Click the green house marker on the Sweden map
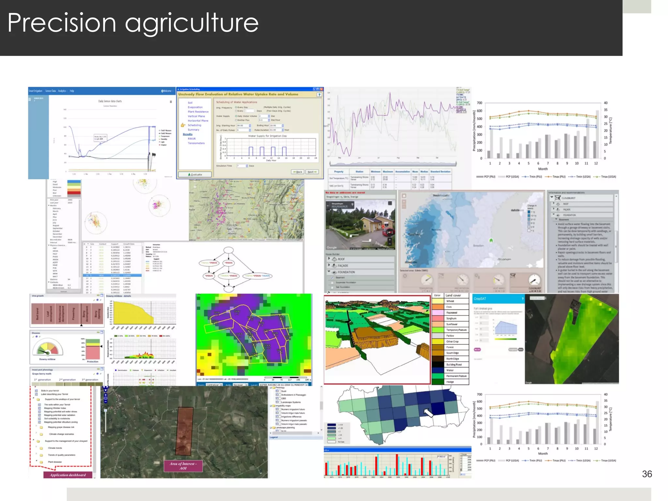Viewport: 668px width, 501px height. [491, 240]
